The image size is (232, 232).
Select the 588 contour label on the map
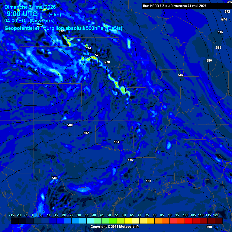click(x=148, y=181)
